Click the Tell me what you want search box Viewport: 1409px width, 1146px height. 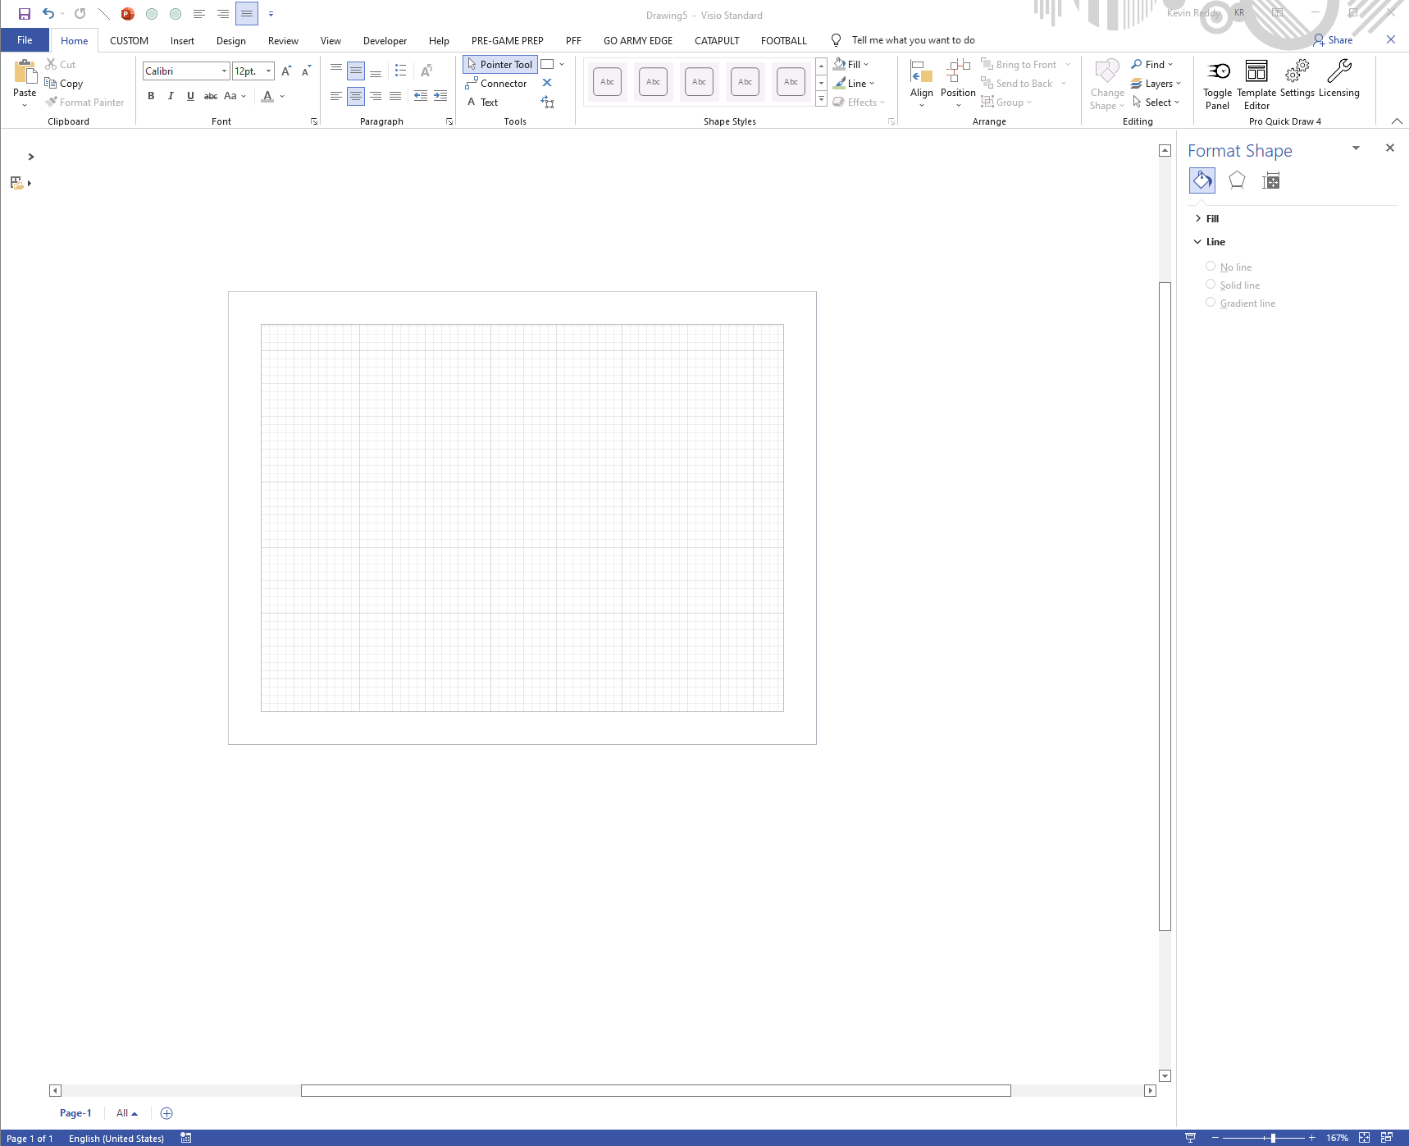[x=913, y=40]
